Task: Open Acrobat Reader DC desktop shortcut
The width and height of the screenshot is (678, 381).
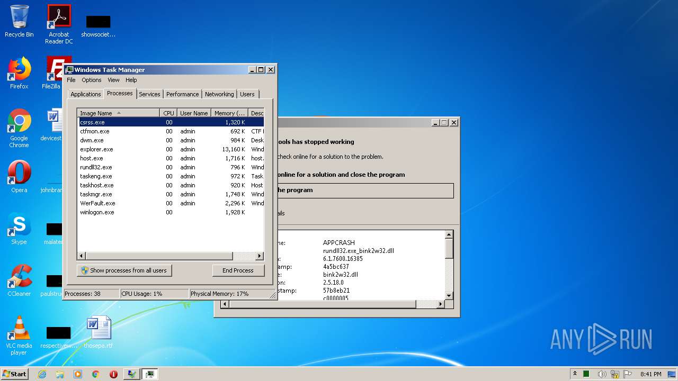Action: click(59, 24)
